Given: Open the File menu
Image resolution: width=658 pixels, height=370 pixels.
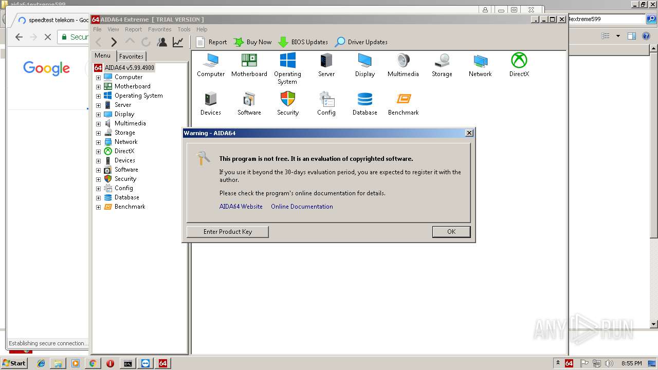Looking at the screenshot, I should [97, 29].
